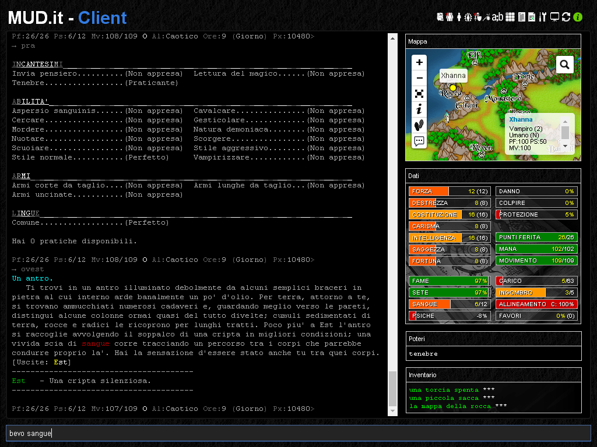Click the Mappa panel header
The image size is (597, 447).
click(493, 41)
